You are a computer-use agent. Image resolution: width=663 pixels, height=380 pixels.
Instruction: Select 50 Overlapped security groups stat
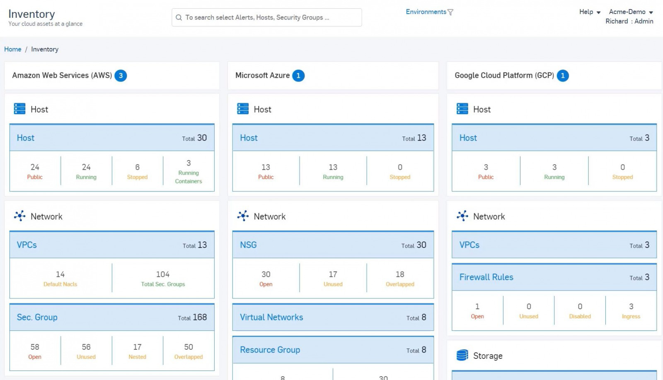pyautogui.click(x=189, y=351)
